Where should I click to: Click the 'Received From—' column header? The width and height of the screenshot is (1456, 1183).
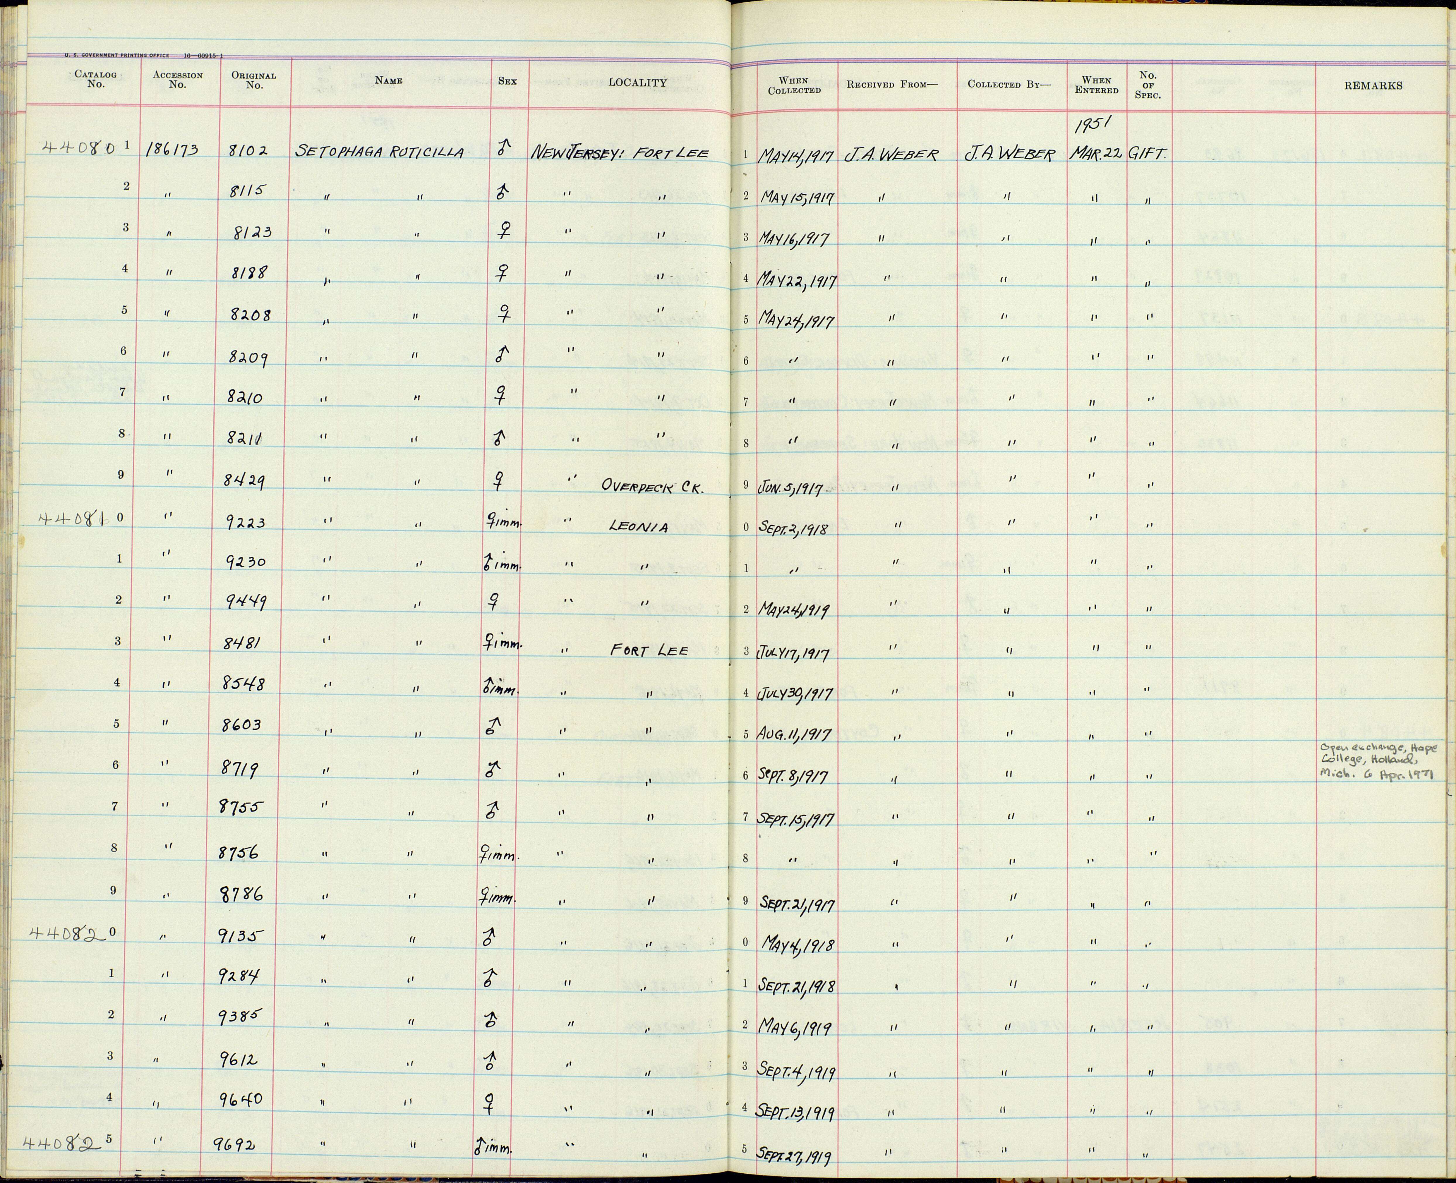pyautogui.click(x=892, y=85)
